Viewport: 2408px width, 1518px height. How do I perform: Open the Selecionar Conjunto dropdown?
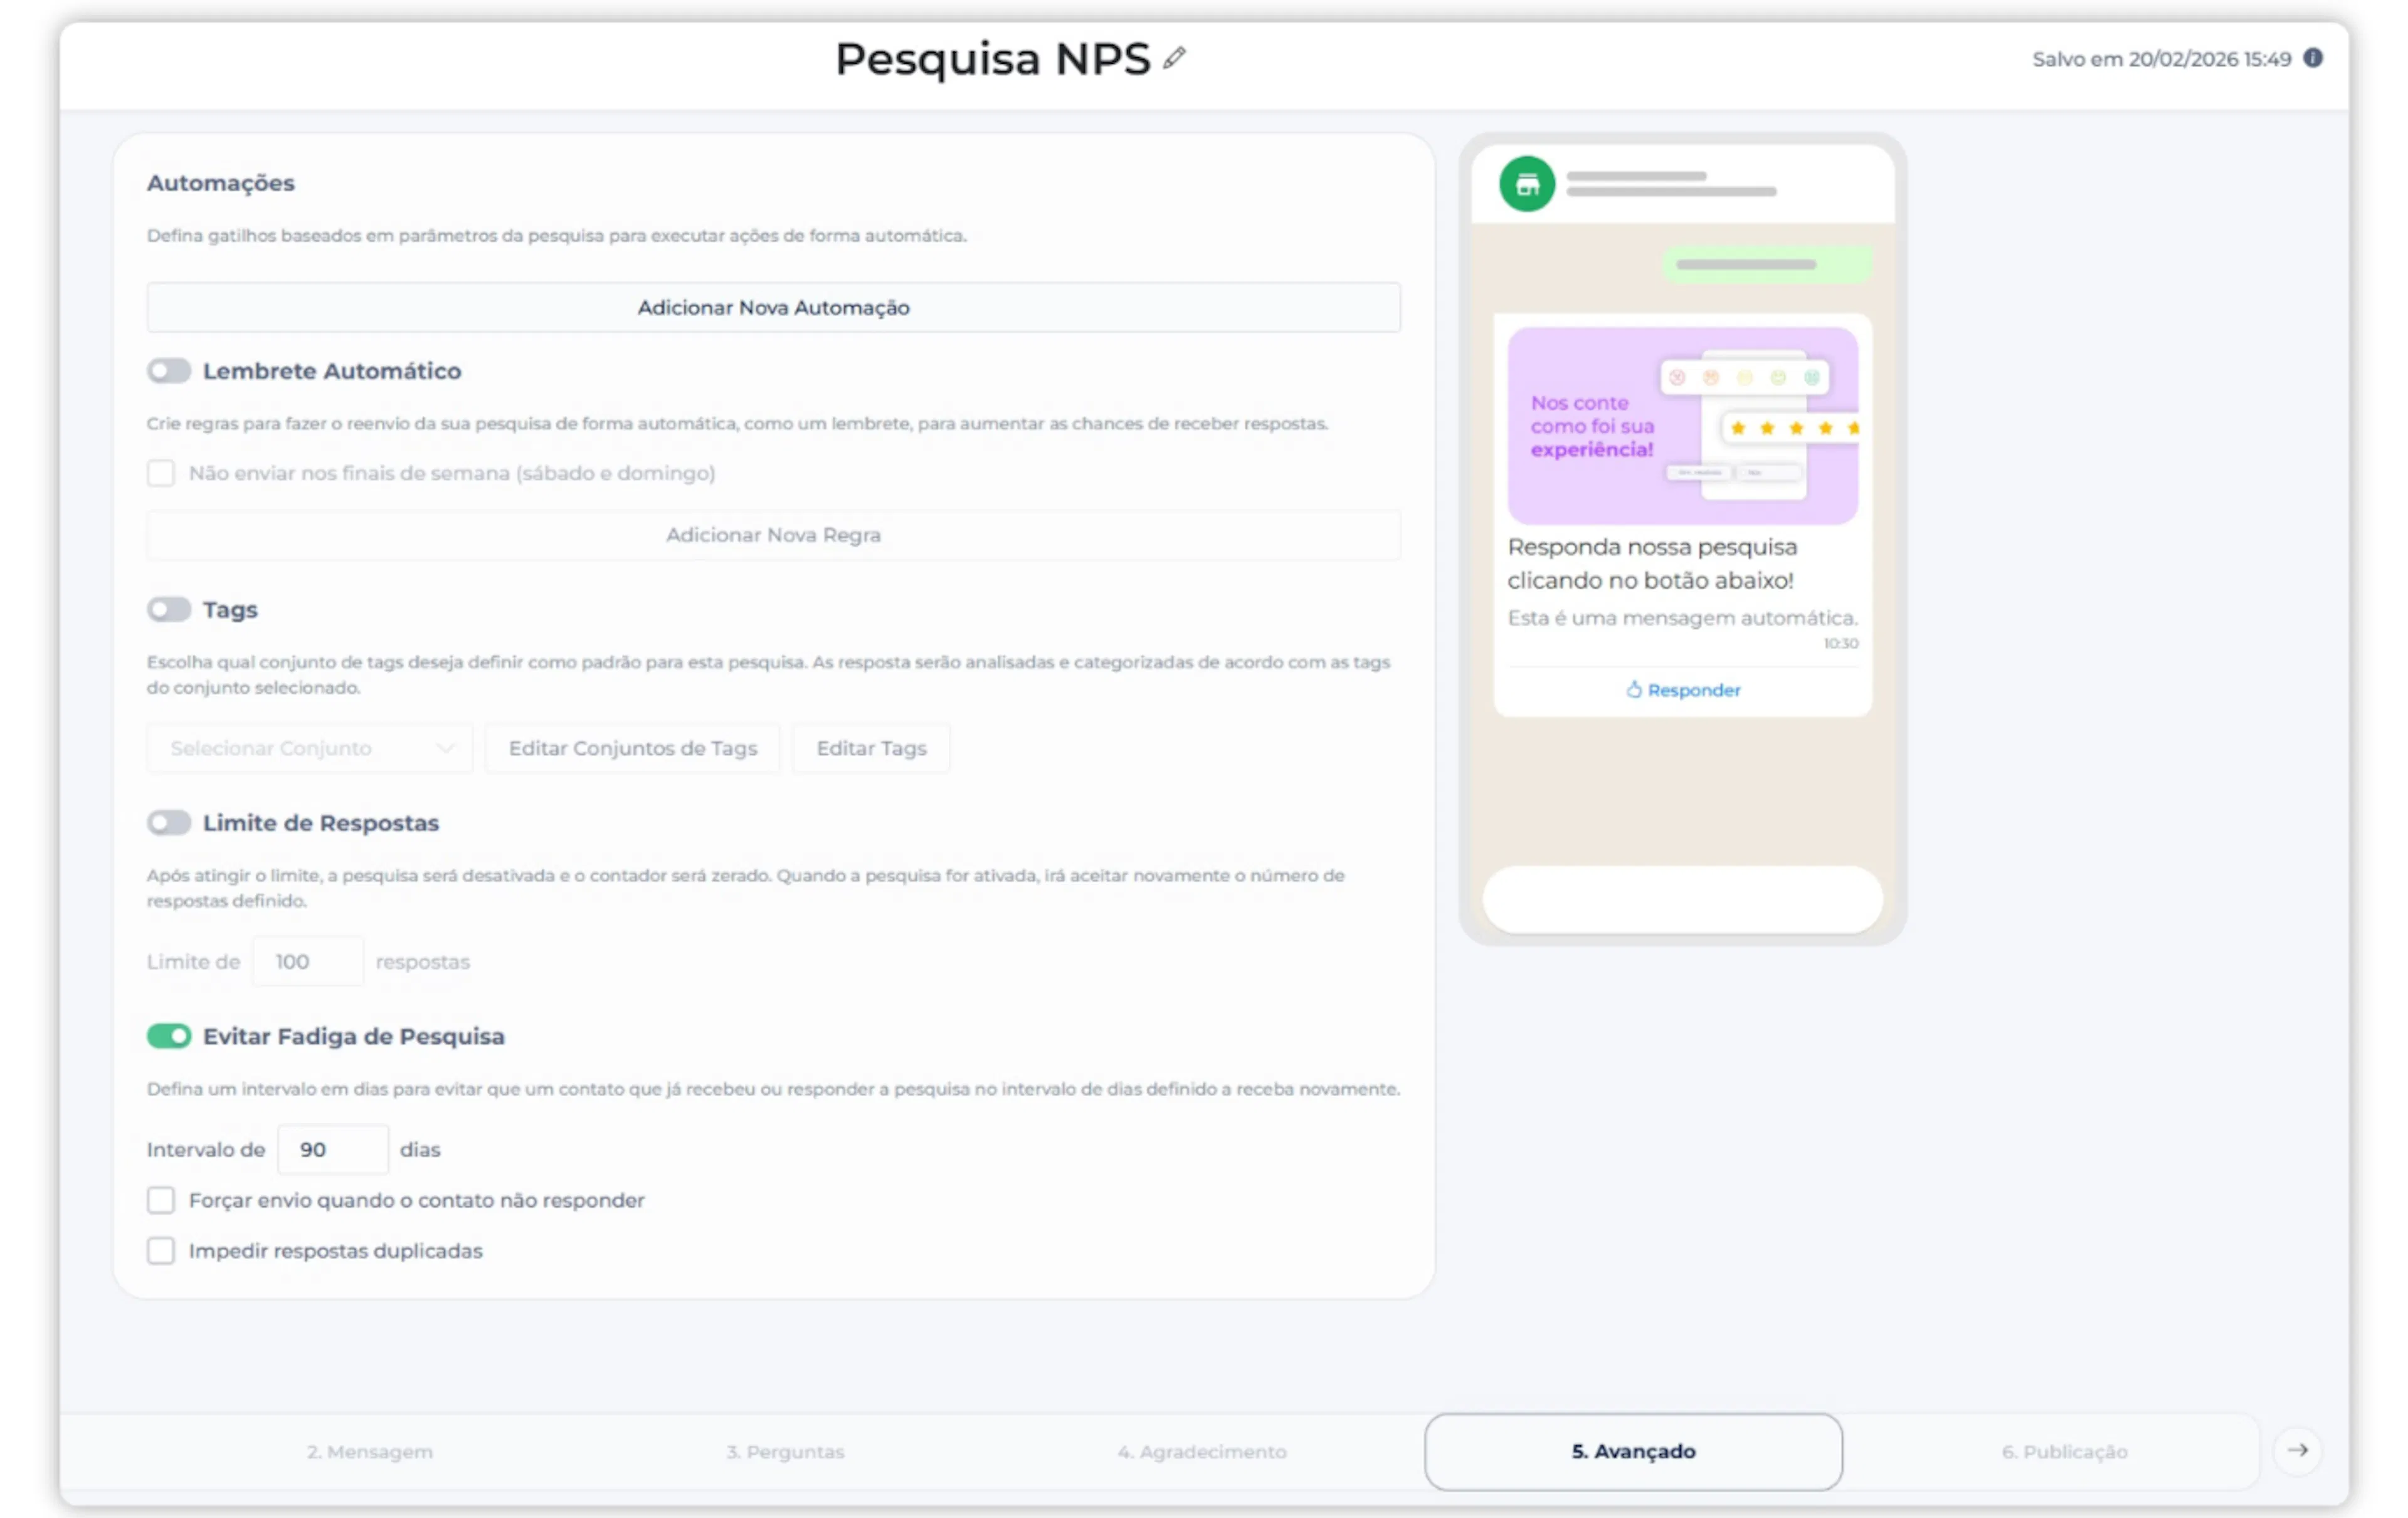(309, 748)
